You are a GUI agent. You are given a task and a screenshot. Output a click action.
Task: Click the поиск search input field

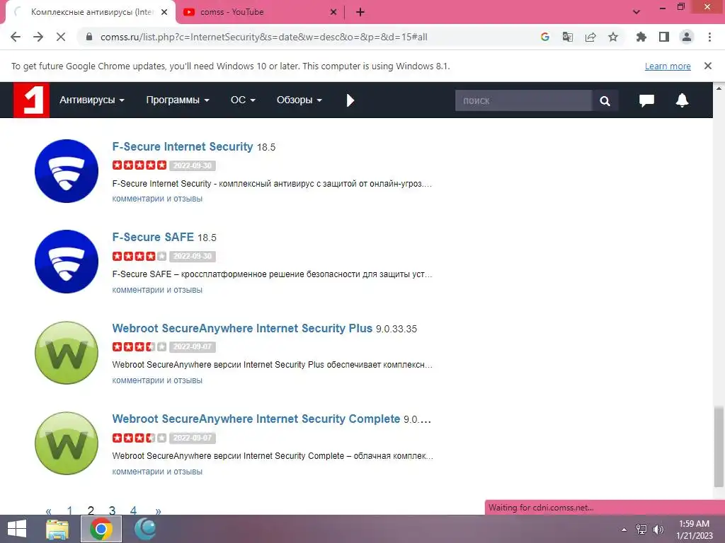click(x=523, y=100)
